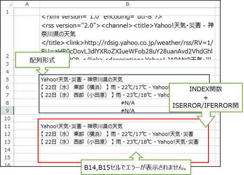Select row 12 header
Image resolution: width=244 pixels, height=175 pixels.
(7, 134)
